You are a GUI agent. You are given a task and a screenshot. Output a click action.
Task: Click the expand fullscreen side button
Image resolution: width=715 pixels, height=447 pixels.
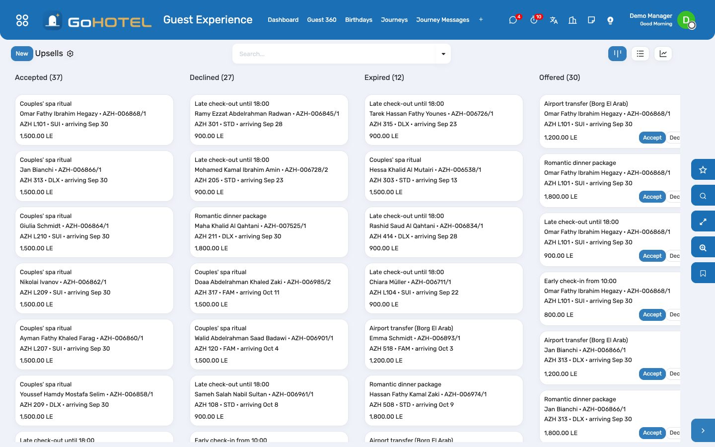(703, 222)
